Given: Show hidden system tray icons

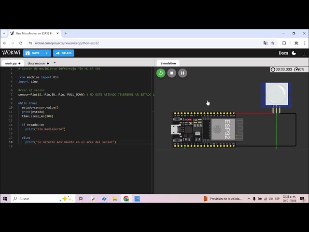Looking at the screenshot, I should 249,199.
